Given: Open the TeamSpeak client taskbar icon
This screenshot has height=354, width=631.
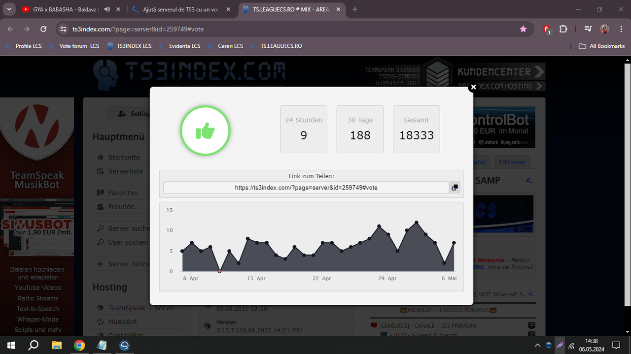Looking at the screenshot, I should click(x=125, y=345).
